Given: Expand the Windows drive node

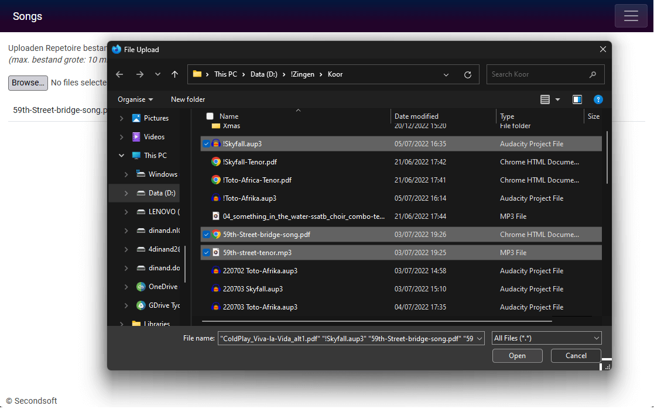Looking at the screenshot, I should 126,174.
